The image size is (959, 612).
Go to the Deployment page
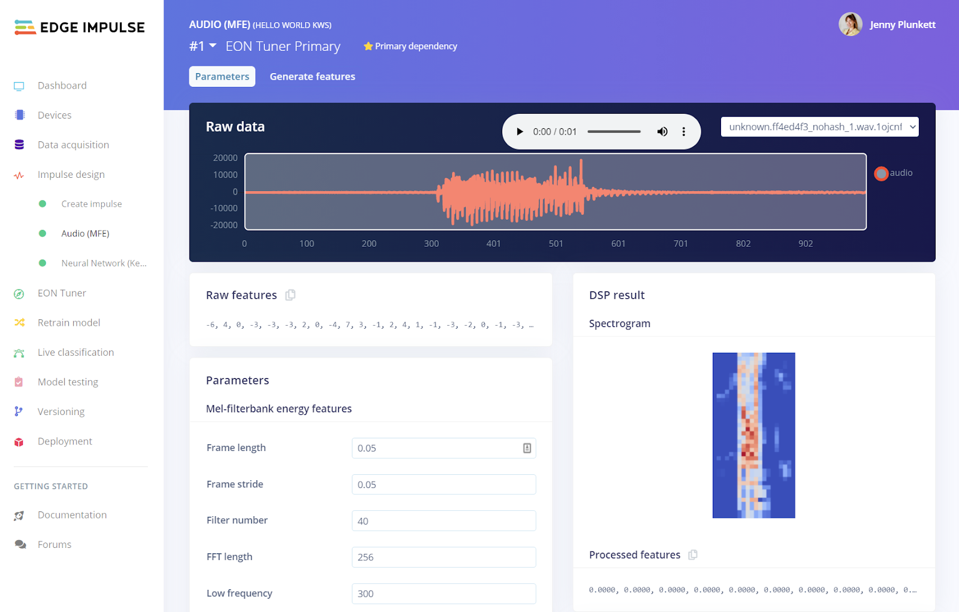point(65,441)
